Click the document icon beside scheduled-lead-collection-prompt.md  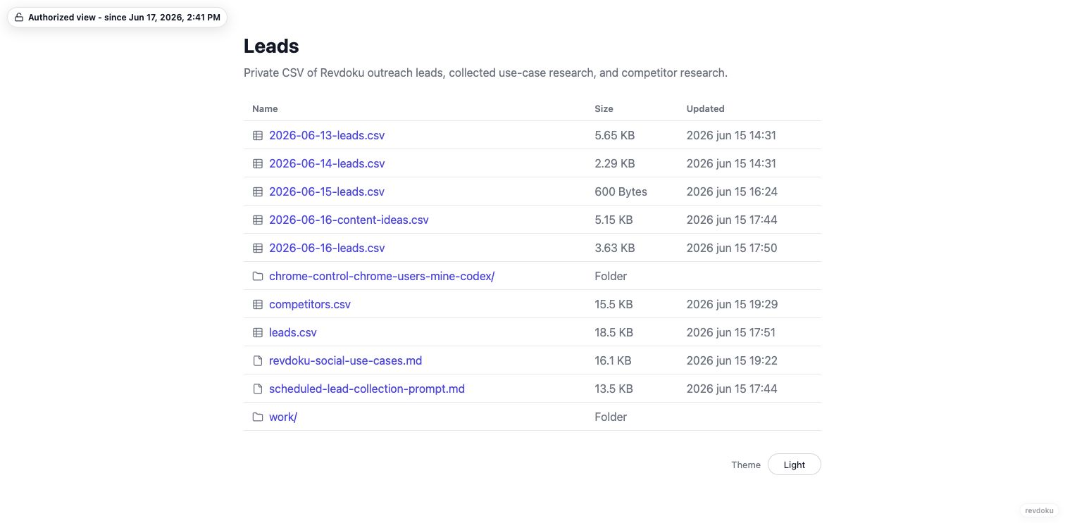(x=258, y=389)
